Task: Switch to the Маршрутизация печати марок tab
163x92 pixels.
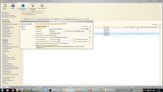Action: pos(43,19)
